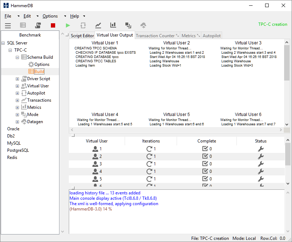Image resolution: width=292 pixels, height=242 pixels.
Task: Click the Metrics bar-chart toolbar icon
Action: click(113, 25)
